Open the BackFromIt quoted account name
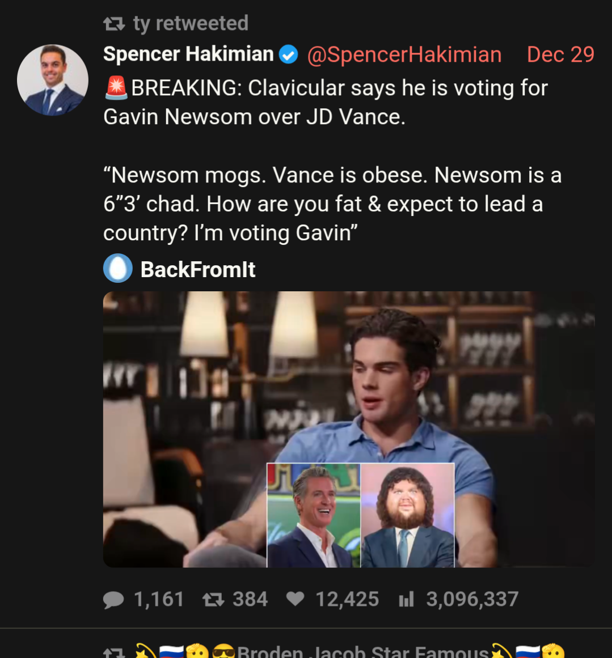Image resolution: width=612 pixels, height=658 pixels. point(198,270)
